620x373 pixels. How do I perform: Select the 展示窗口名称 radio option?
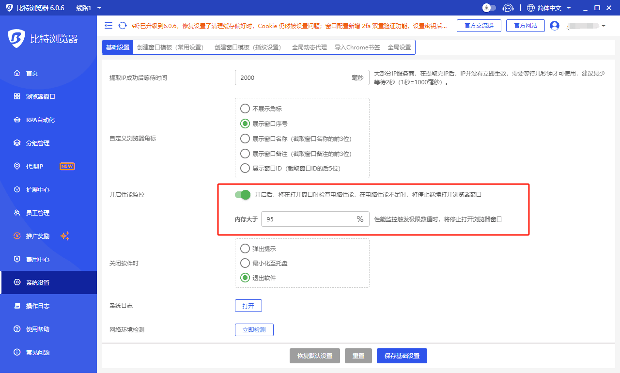[245, 139]
